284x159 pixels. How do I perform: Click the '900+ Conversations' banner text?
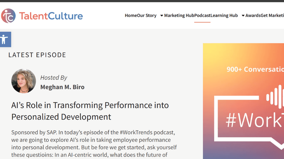[255, 69]
